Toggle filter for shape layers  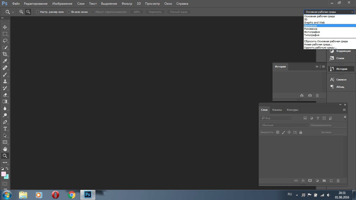pyautogui.click(x=324, y=118)
